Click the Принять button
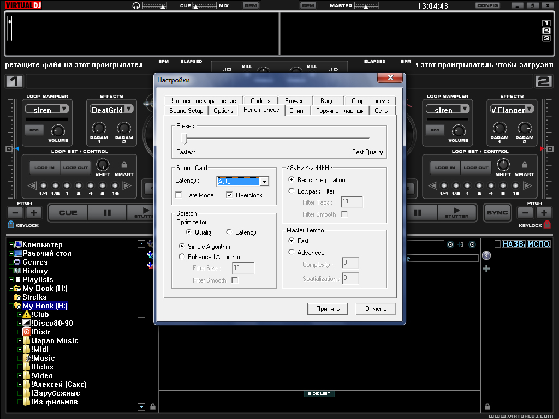Screen dimensions: 559x419 tap(328, 309)
